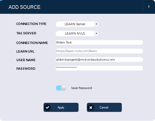155x121 pixels.
Task: Click the Save Password label text
Action: 82,88
